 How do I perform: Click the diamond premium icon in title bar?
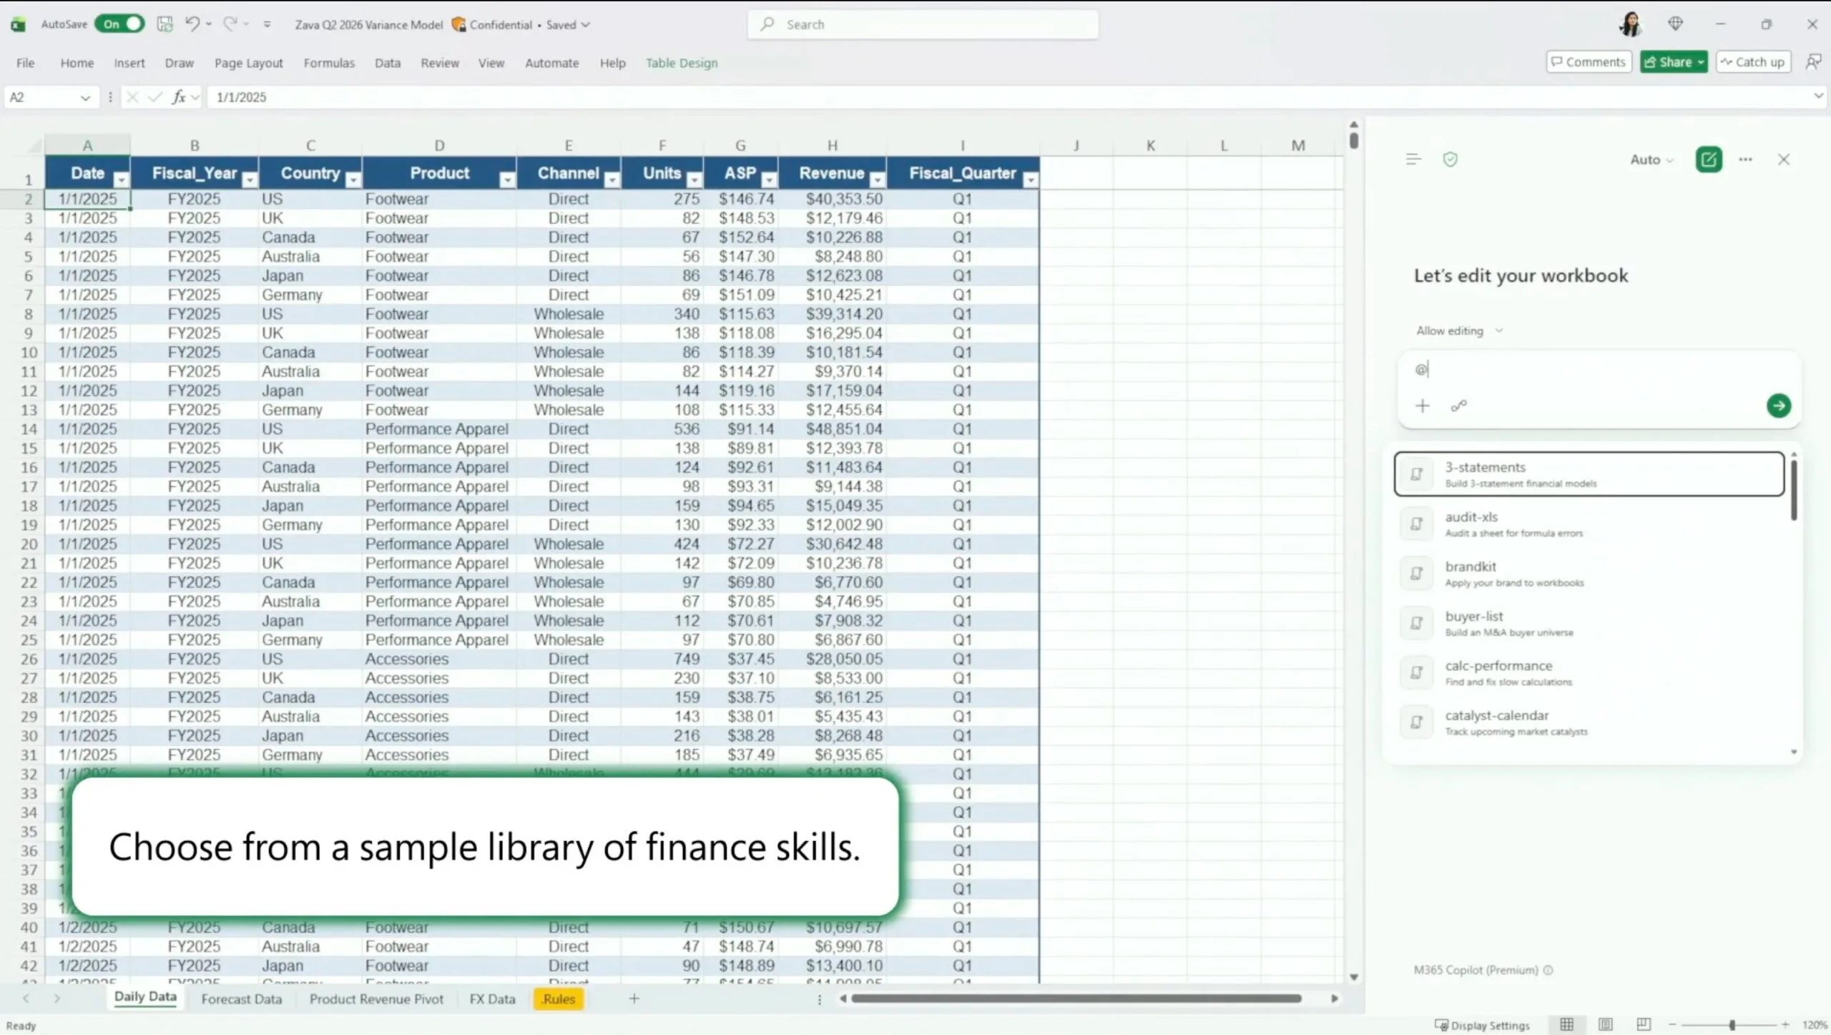[1676, 24]
